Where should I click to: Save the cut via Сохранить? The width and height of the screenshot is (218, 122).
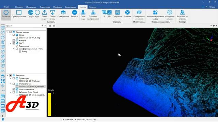pyautogui.click(x=118, y=14)
